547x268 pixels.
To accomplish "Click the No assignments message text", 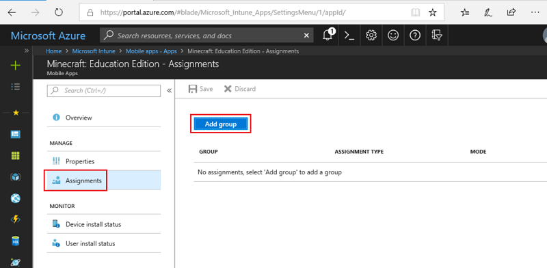I will click(x=269, y=172).
